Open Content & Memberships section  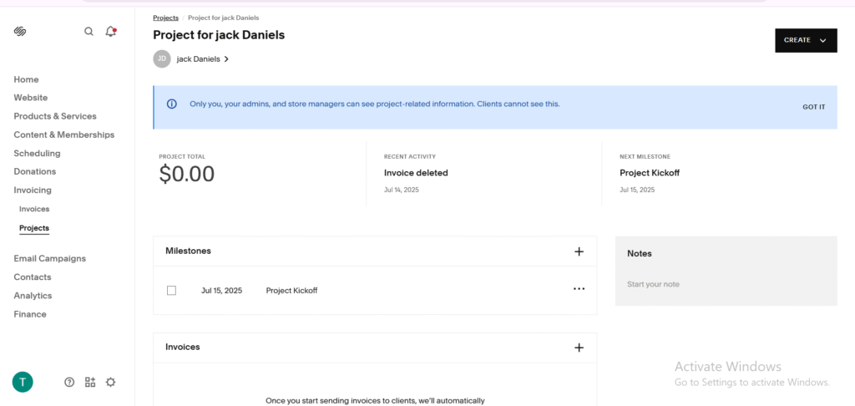(x=64, y=134)
